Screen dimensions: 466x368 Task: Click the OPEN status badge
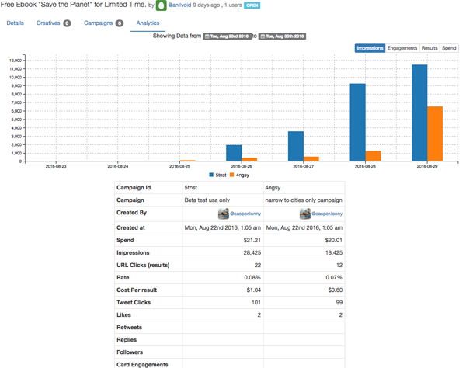point(252,5)
